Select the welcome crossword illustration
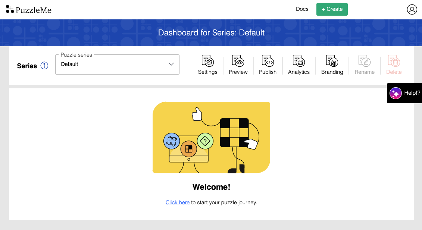Image resolution: width=422 pixels, height=230 pixels. [x=211, y=138]
